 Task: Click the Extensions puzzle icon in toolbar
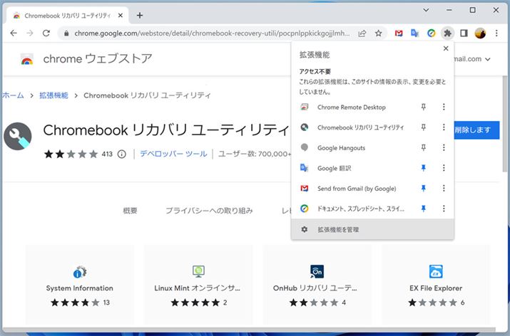(x=447, y=33)
